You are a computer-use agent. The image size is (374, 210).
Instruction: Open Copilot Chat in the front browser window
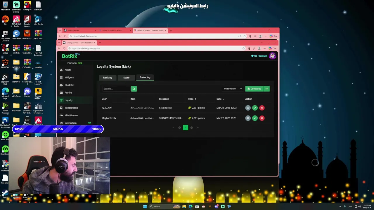272,48
